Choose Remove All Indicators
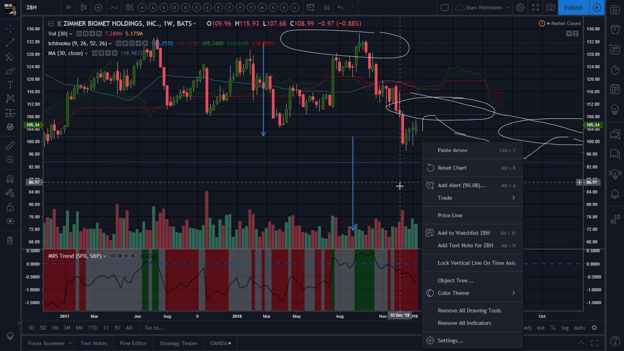Image resolution: width=624 pixels, height=351 pixels. click(472, 323)
